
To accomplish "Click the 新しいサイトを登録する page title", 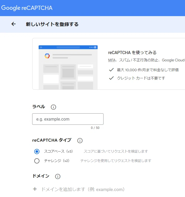I will [x=52, y=24].
